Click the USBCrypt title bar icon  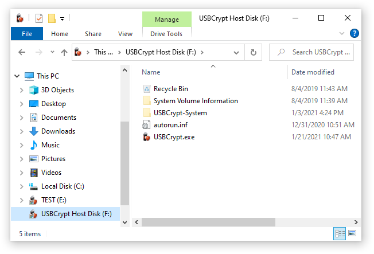(x=20, y=18)
